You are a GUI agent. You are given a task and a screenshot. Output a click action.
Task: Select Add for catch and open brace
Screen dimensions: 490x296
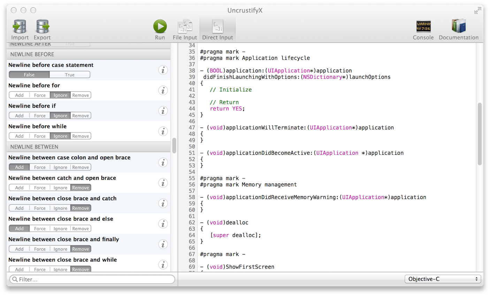click(20, 188)
